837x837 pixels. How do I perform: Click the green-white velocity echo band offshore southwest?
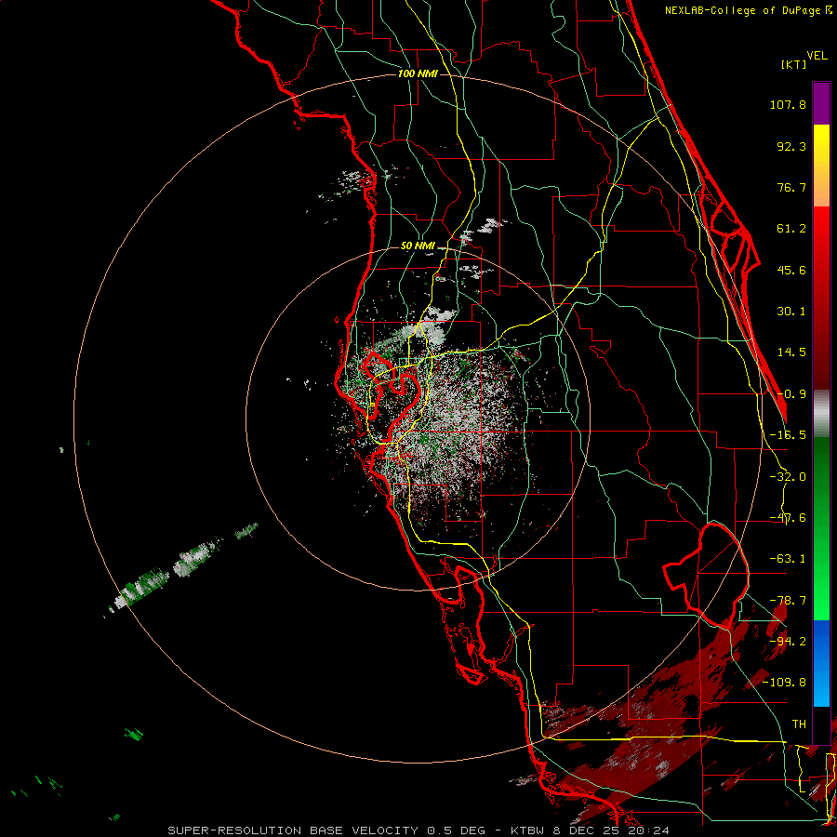(x=181, y=568)
